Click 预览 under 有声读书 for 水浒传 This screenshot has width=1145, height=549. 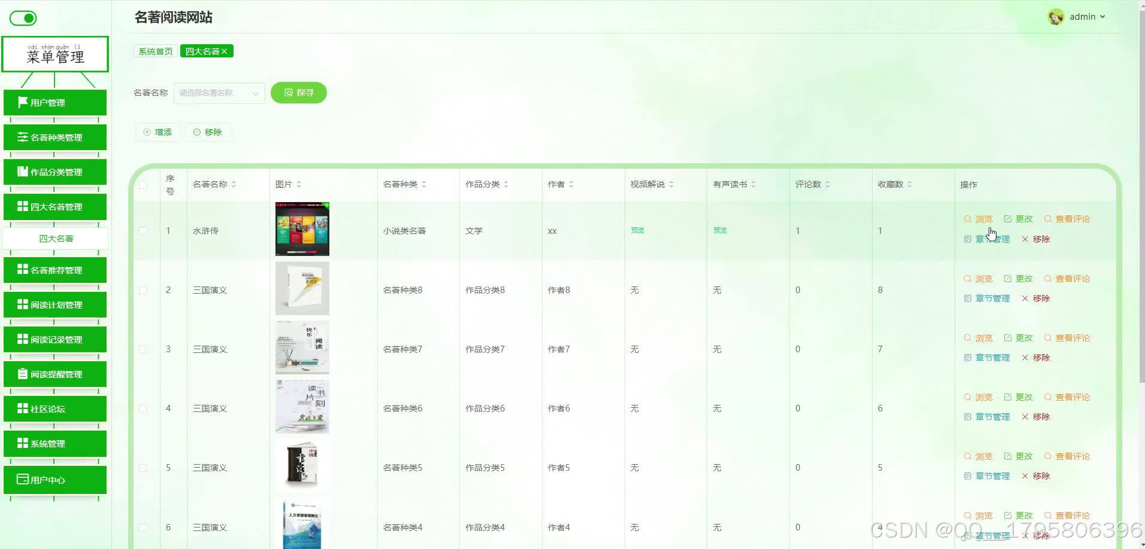[x=720, y=230]
